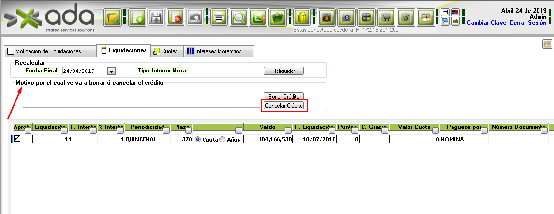Switch to the Cuotas tab
554x214 pixels.
[x=165, y=51]
